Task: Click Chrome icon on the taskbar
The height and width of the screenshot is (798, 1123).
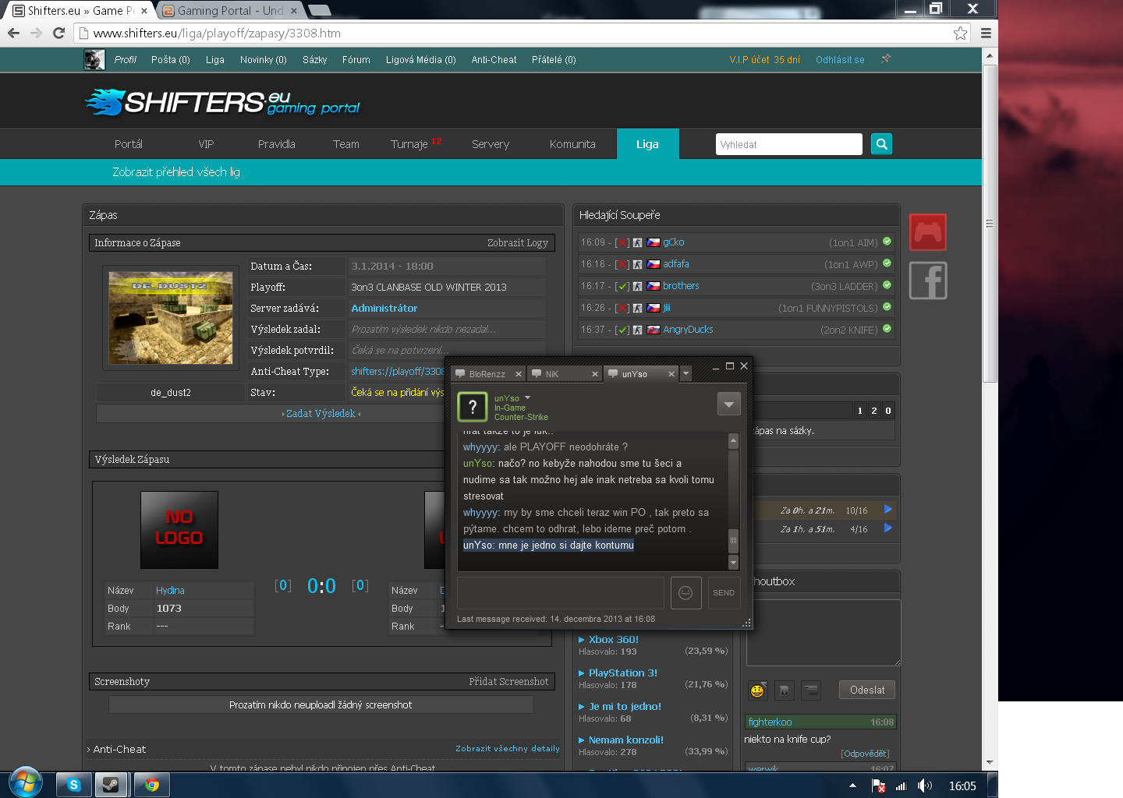Action: coord(152,785)
